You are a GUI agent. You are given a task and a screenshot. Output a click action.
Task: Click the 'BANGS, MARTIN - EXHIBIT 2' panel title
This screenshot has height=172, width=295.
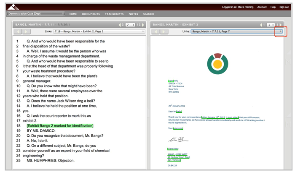point(175,25)
